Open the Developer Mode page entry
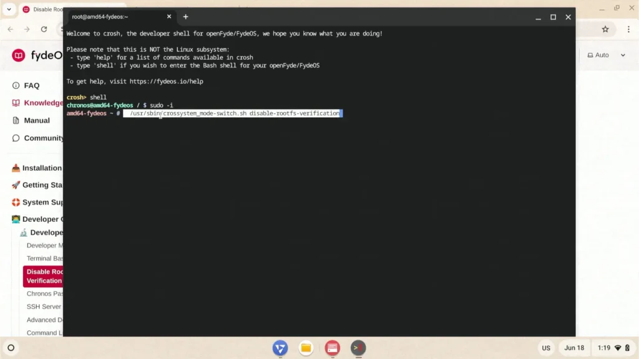Image resolution: width=639 pixels, height=359 pixels. point(45,246)
